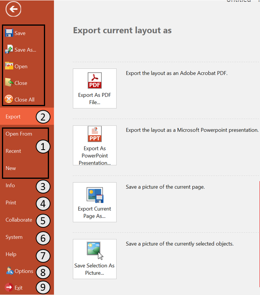Select New in the sidebar
The image size is (260, 295).
click(x=11, y=168)
